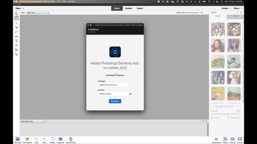The width and height of the screenshot is (257, 144).
Task: Go to the Home Screen
Action: coord(71,140)
